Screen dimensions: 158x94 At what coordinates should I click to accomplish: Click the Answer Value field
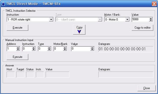[57, 75]
